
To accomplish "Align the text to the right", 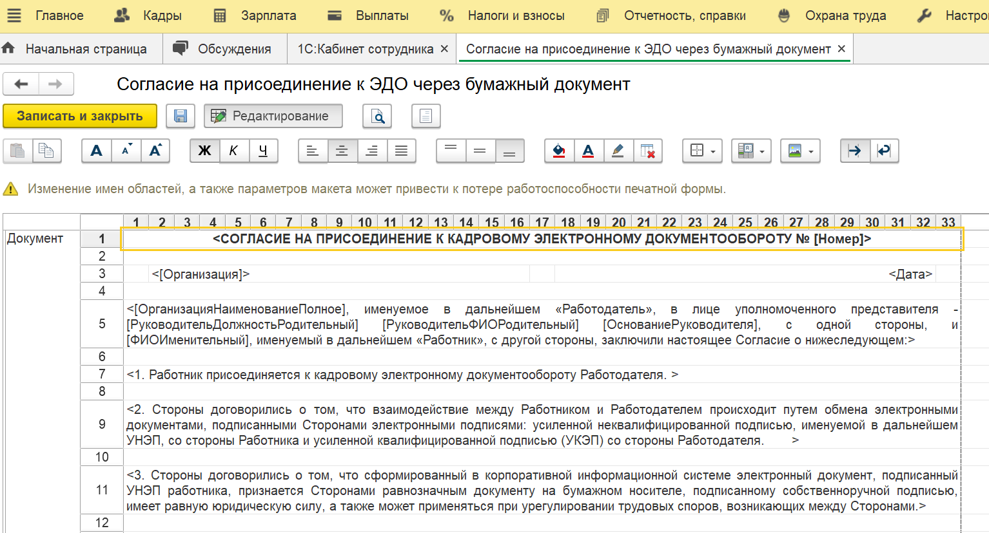I will point(372,151).
